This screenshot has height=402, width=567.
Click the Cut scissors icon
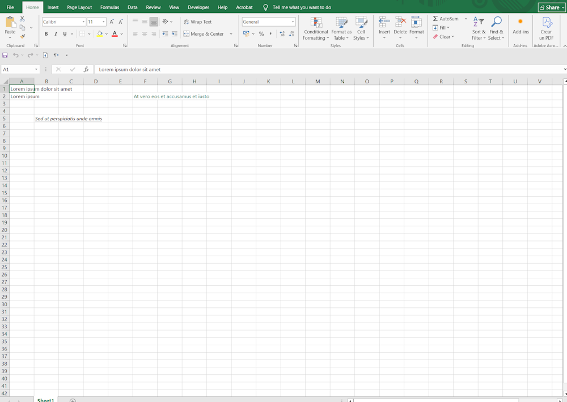pos(23,19)
